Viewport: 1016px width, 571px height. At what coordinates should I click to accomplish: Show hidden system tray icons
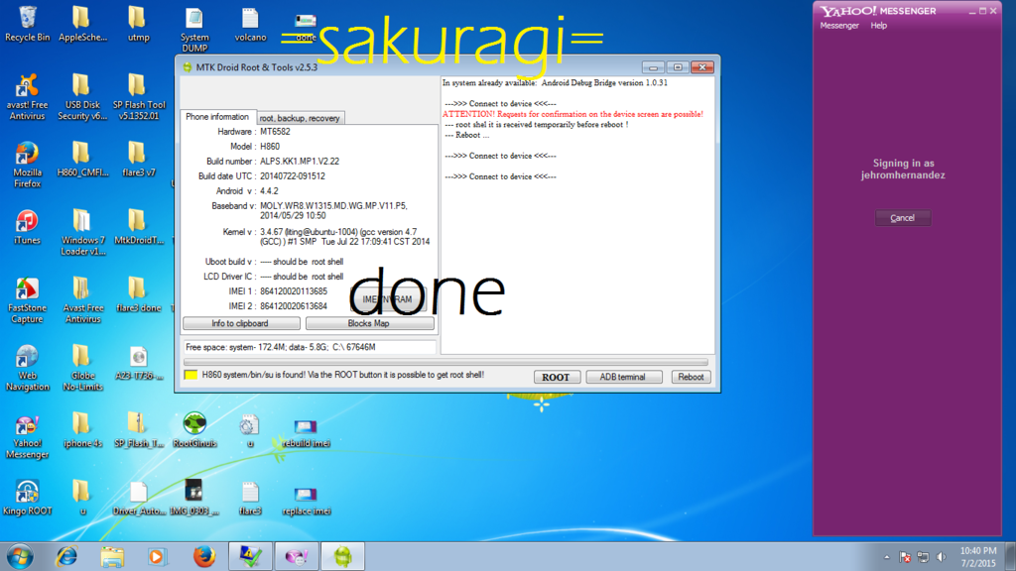[886, 557]
